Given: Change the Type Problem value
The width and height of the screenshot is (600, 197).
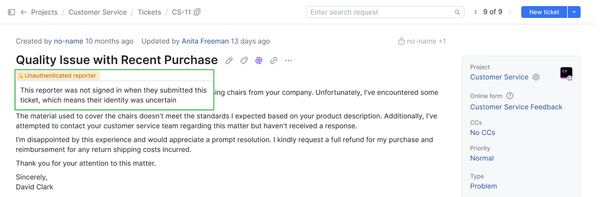Looking at the screenshot, I should (483, 186).
